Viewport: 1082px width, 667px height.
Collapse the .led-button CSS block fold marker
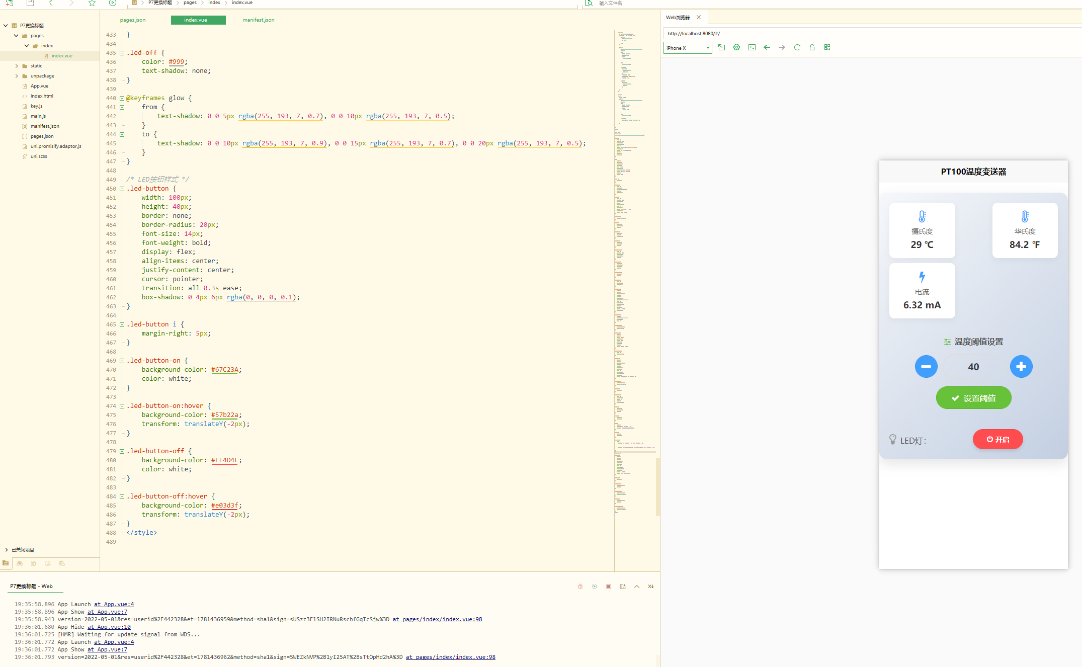(x=122, y=189)
